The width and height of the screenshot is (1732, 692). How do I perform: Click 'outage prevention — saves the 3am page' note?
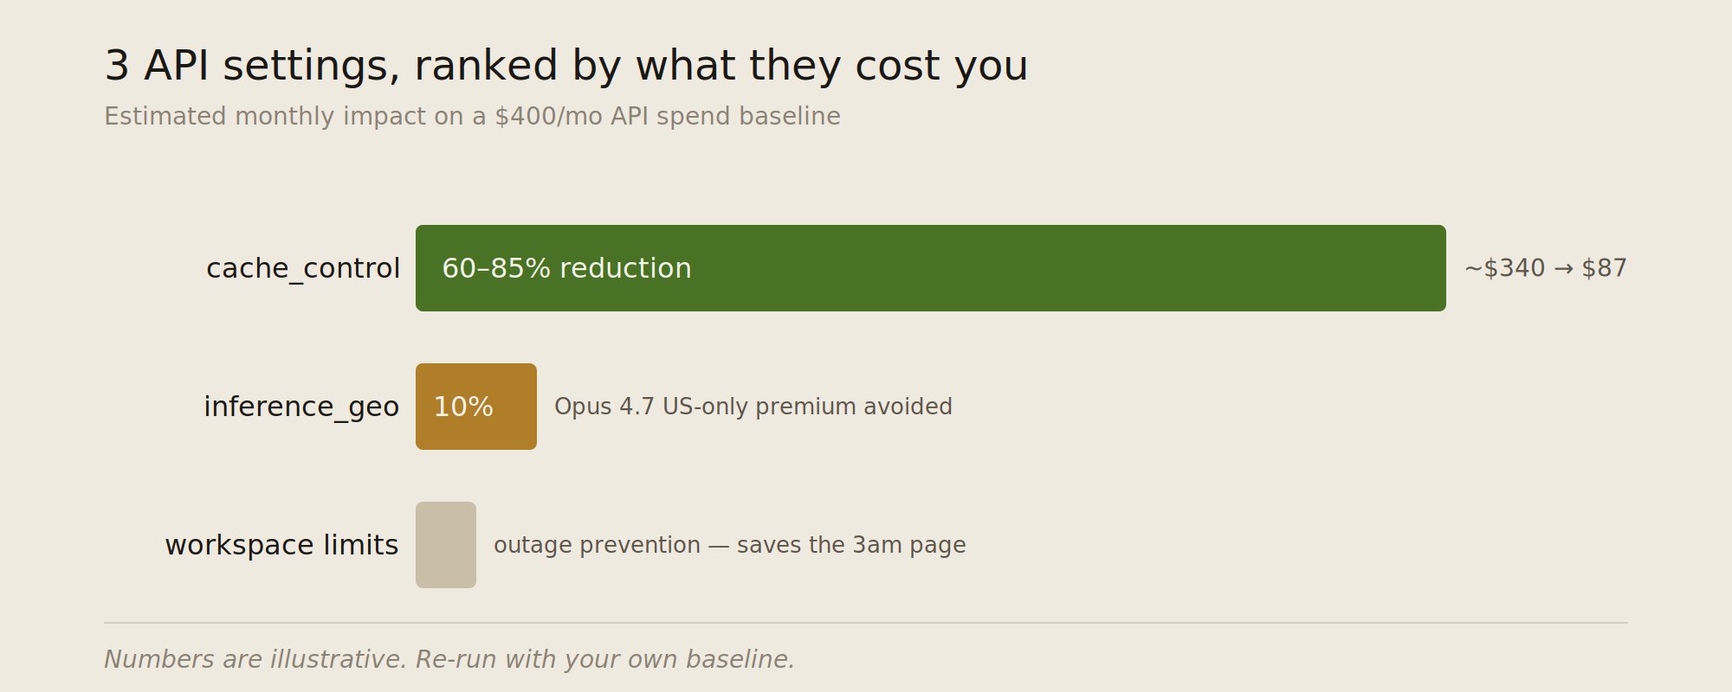pyautogui.click(x=730, y=545)
